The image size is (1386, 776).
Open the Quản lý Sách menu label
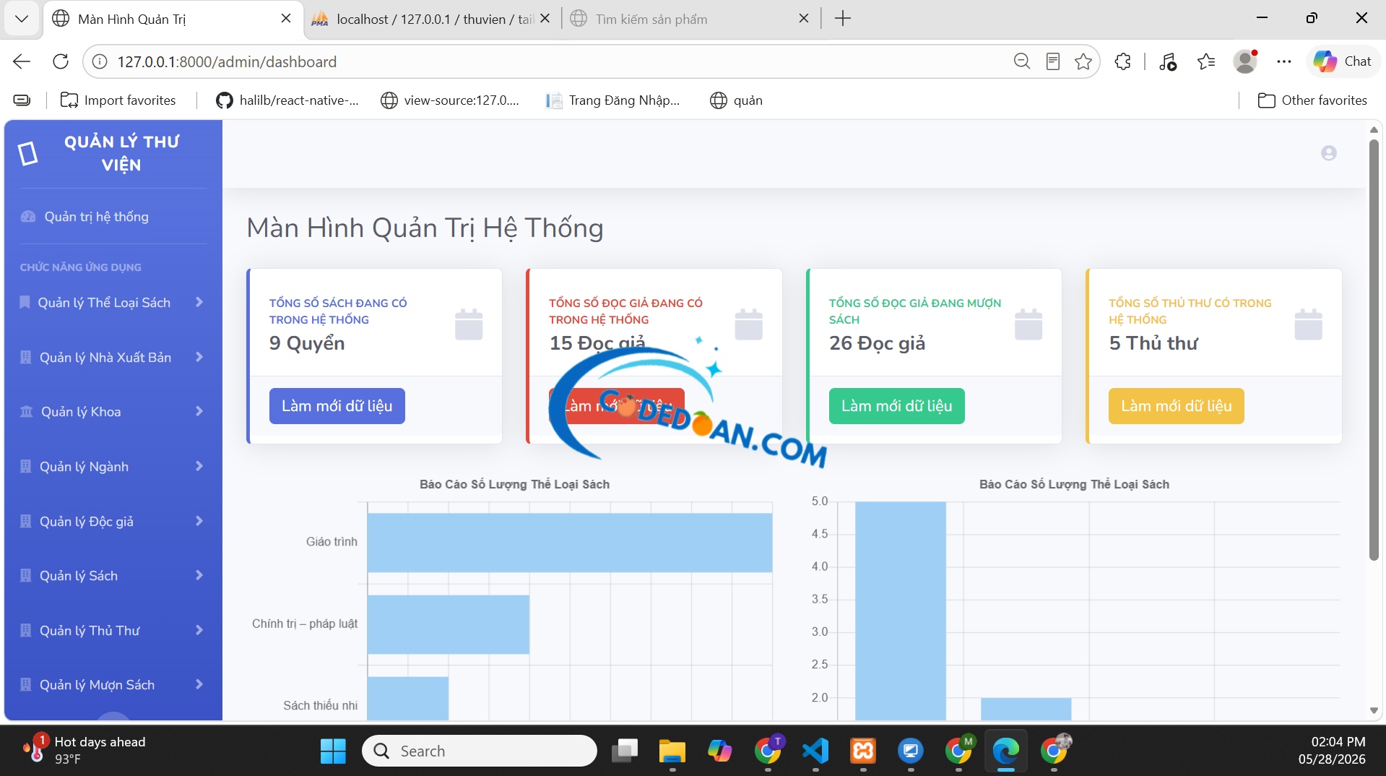79,576
